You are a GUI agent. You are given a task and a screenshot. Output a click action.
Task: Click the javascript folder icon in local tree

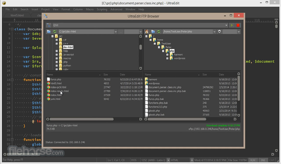point(61,54)
